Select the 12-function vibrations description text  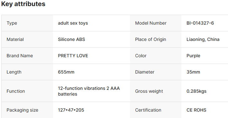pos(89,91)
